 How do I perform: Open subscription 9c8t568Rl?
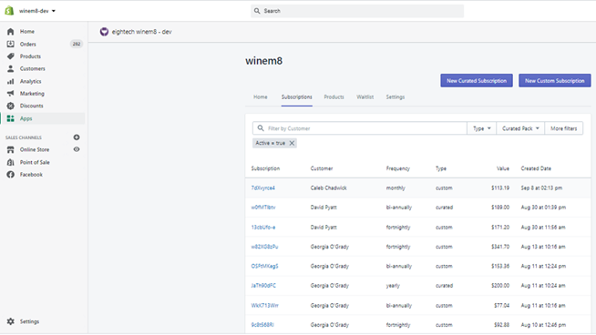pyautogui.click(x=262, y=325)
